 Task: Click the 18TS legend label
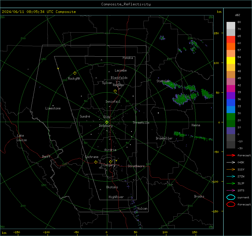point(241,191)
